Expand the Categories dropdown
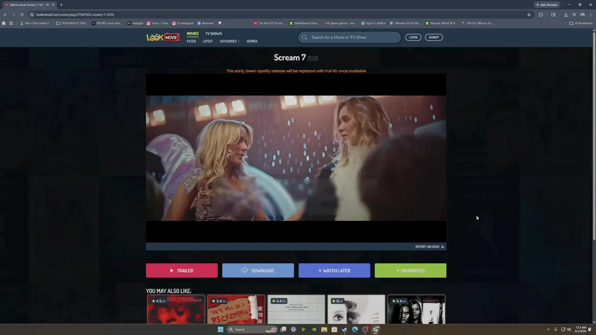Image resolution: width=596 pixels, height=335 pixels. pyautogui.click(x=230, y=41)
